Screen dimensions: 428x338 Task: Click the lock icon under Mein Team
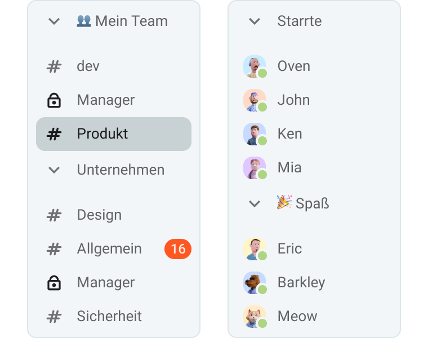pos(54,100)
